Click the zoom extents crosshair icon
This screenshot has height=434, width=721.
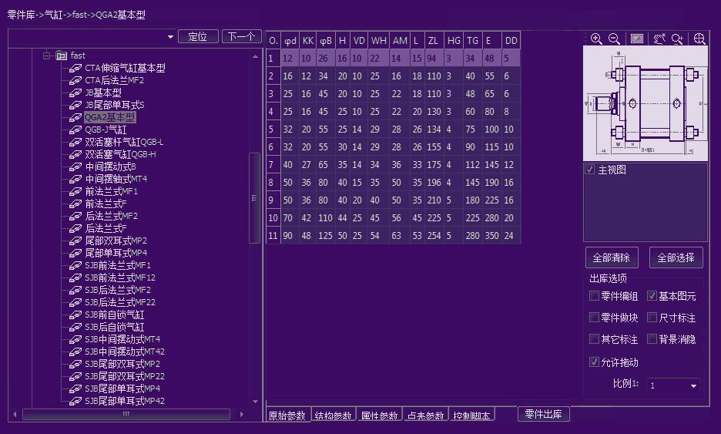point(699,39)
